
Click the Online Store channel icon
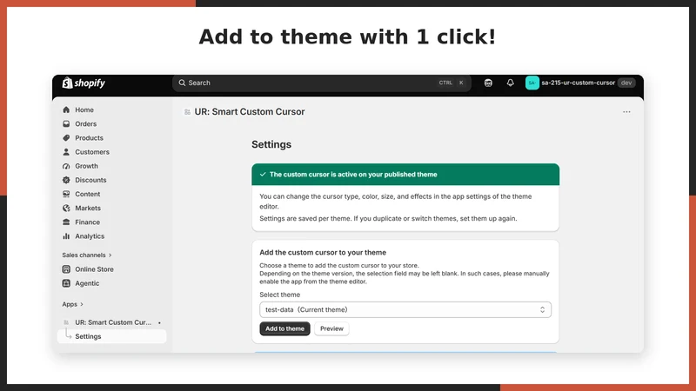[66, 269]
